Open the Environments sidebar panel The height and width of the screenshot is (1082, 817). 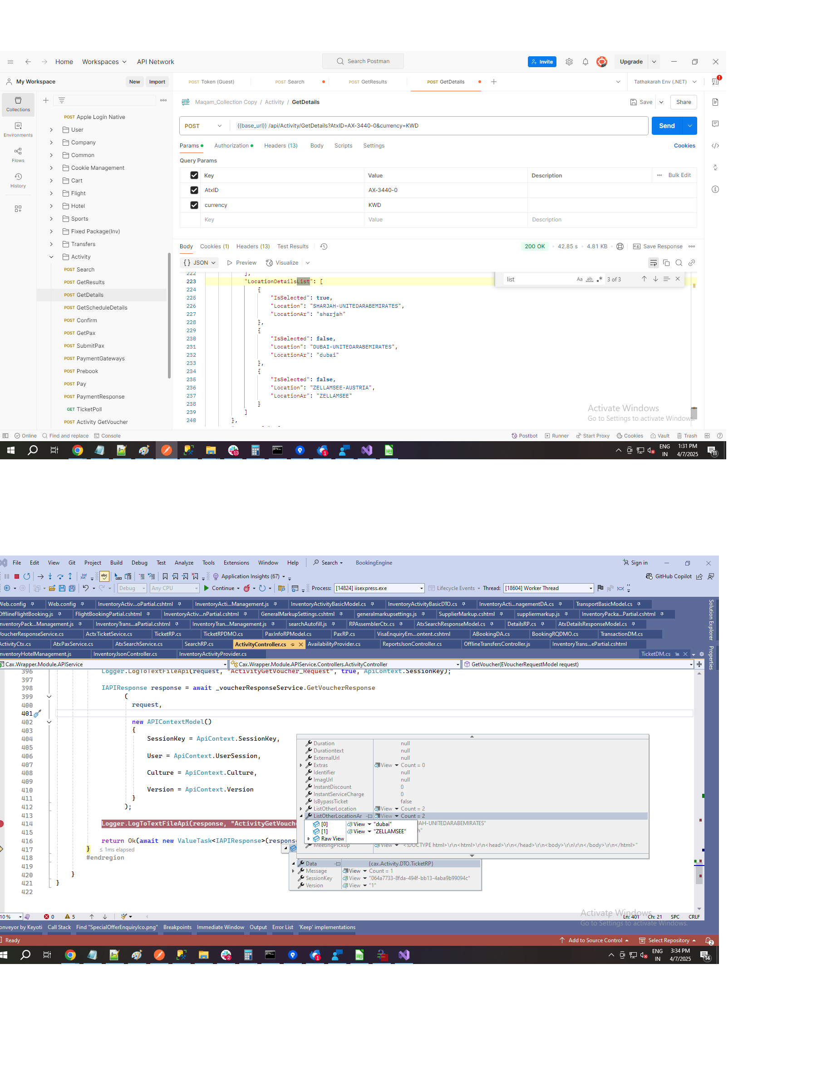pos(18,129)
